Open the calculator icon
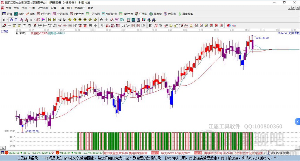Image resolution: width=300 pixels, height=161 pixels. pyautogui.click(x=134, y=20)
